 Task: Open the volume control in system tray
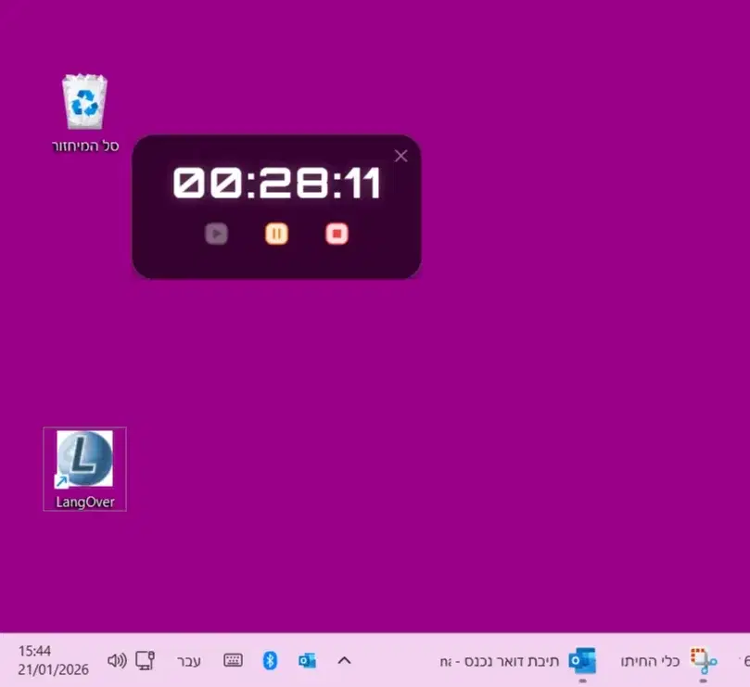(x=117, y=660)
